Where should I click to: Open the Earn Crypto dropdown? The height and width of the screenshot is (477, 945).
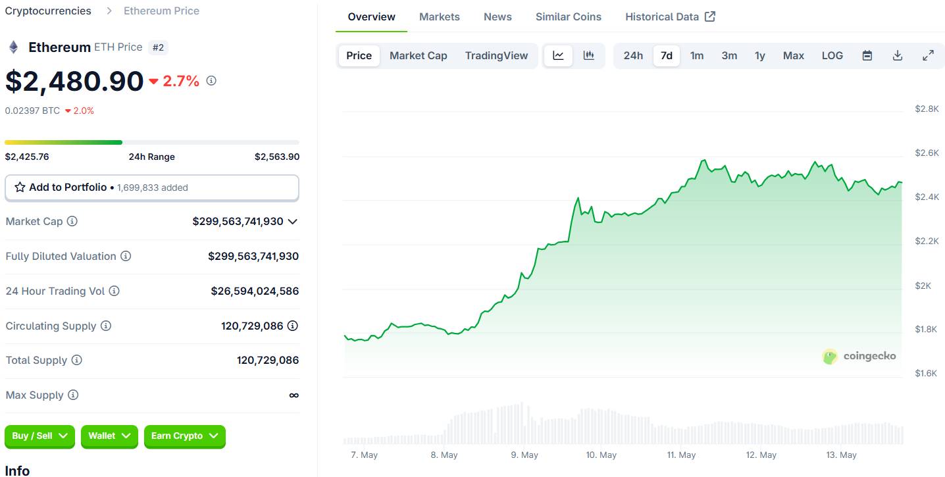(185, 436)
